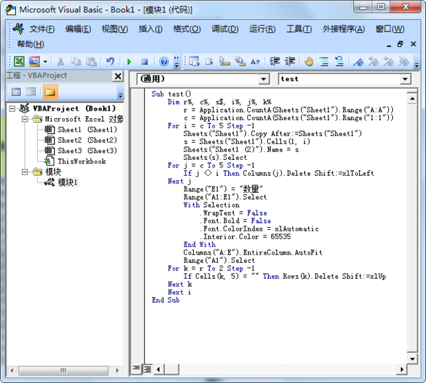
Task: Click the Outdent icon
Action: pyautogui.click(x=290, y=61)
